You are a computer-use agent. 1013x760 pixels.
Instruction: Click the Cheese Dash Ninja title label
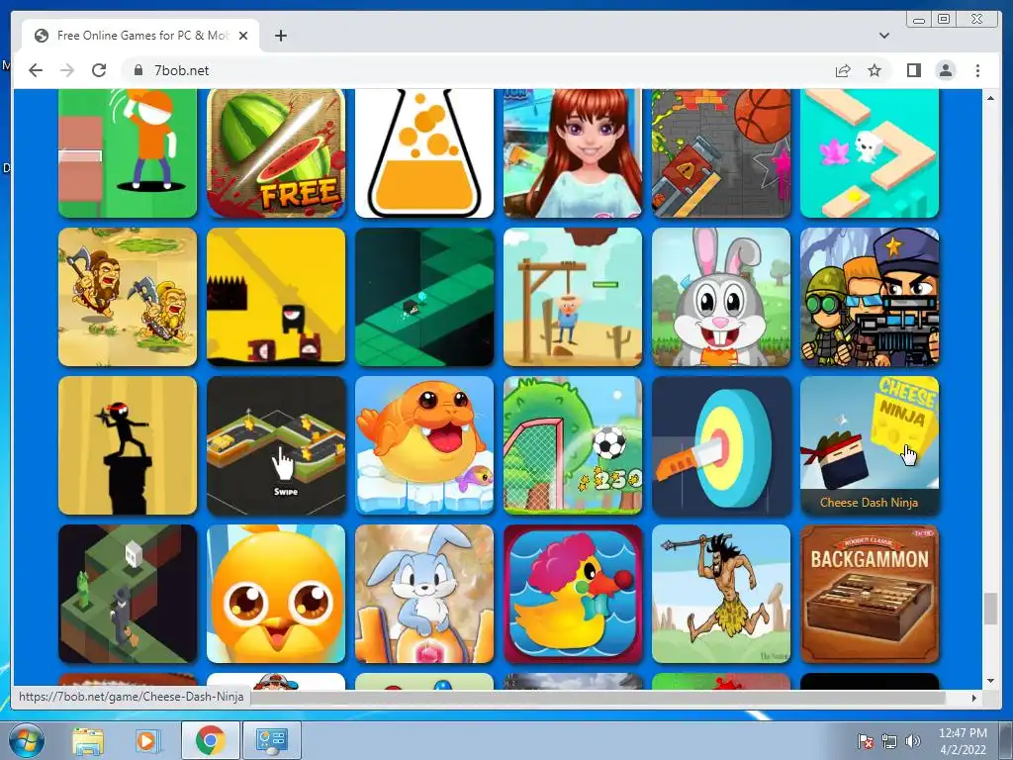coord(869,502)
